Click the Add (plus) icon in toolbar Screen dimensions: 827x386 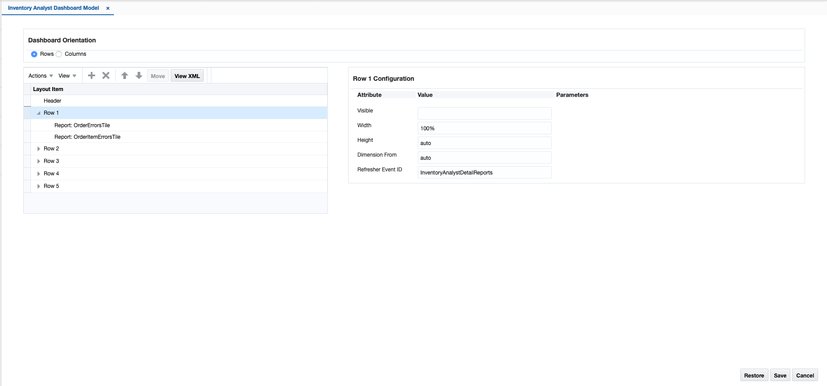(x=92, y=75)
